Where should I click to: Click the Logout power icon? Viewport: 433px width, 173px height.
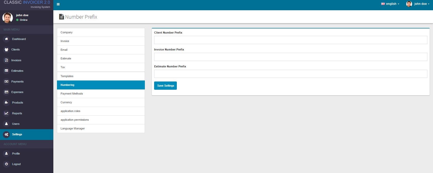[6, 164]
